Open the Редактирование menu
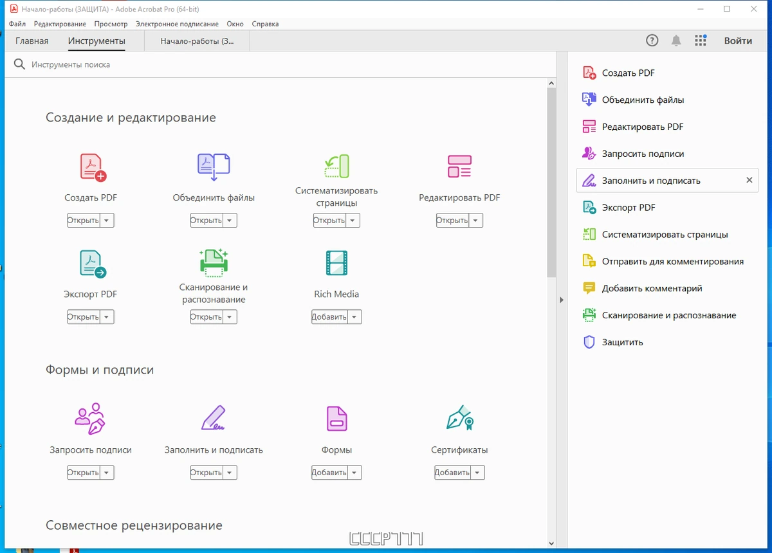This screenshot has width=772, height=553. [60, 24]
